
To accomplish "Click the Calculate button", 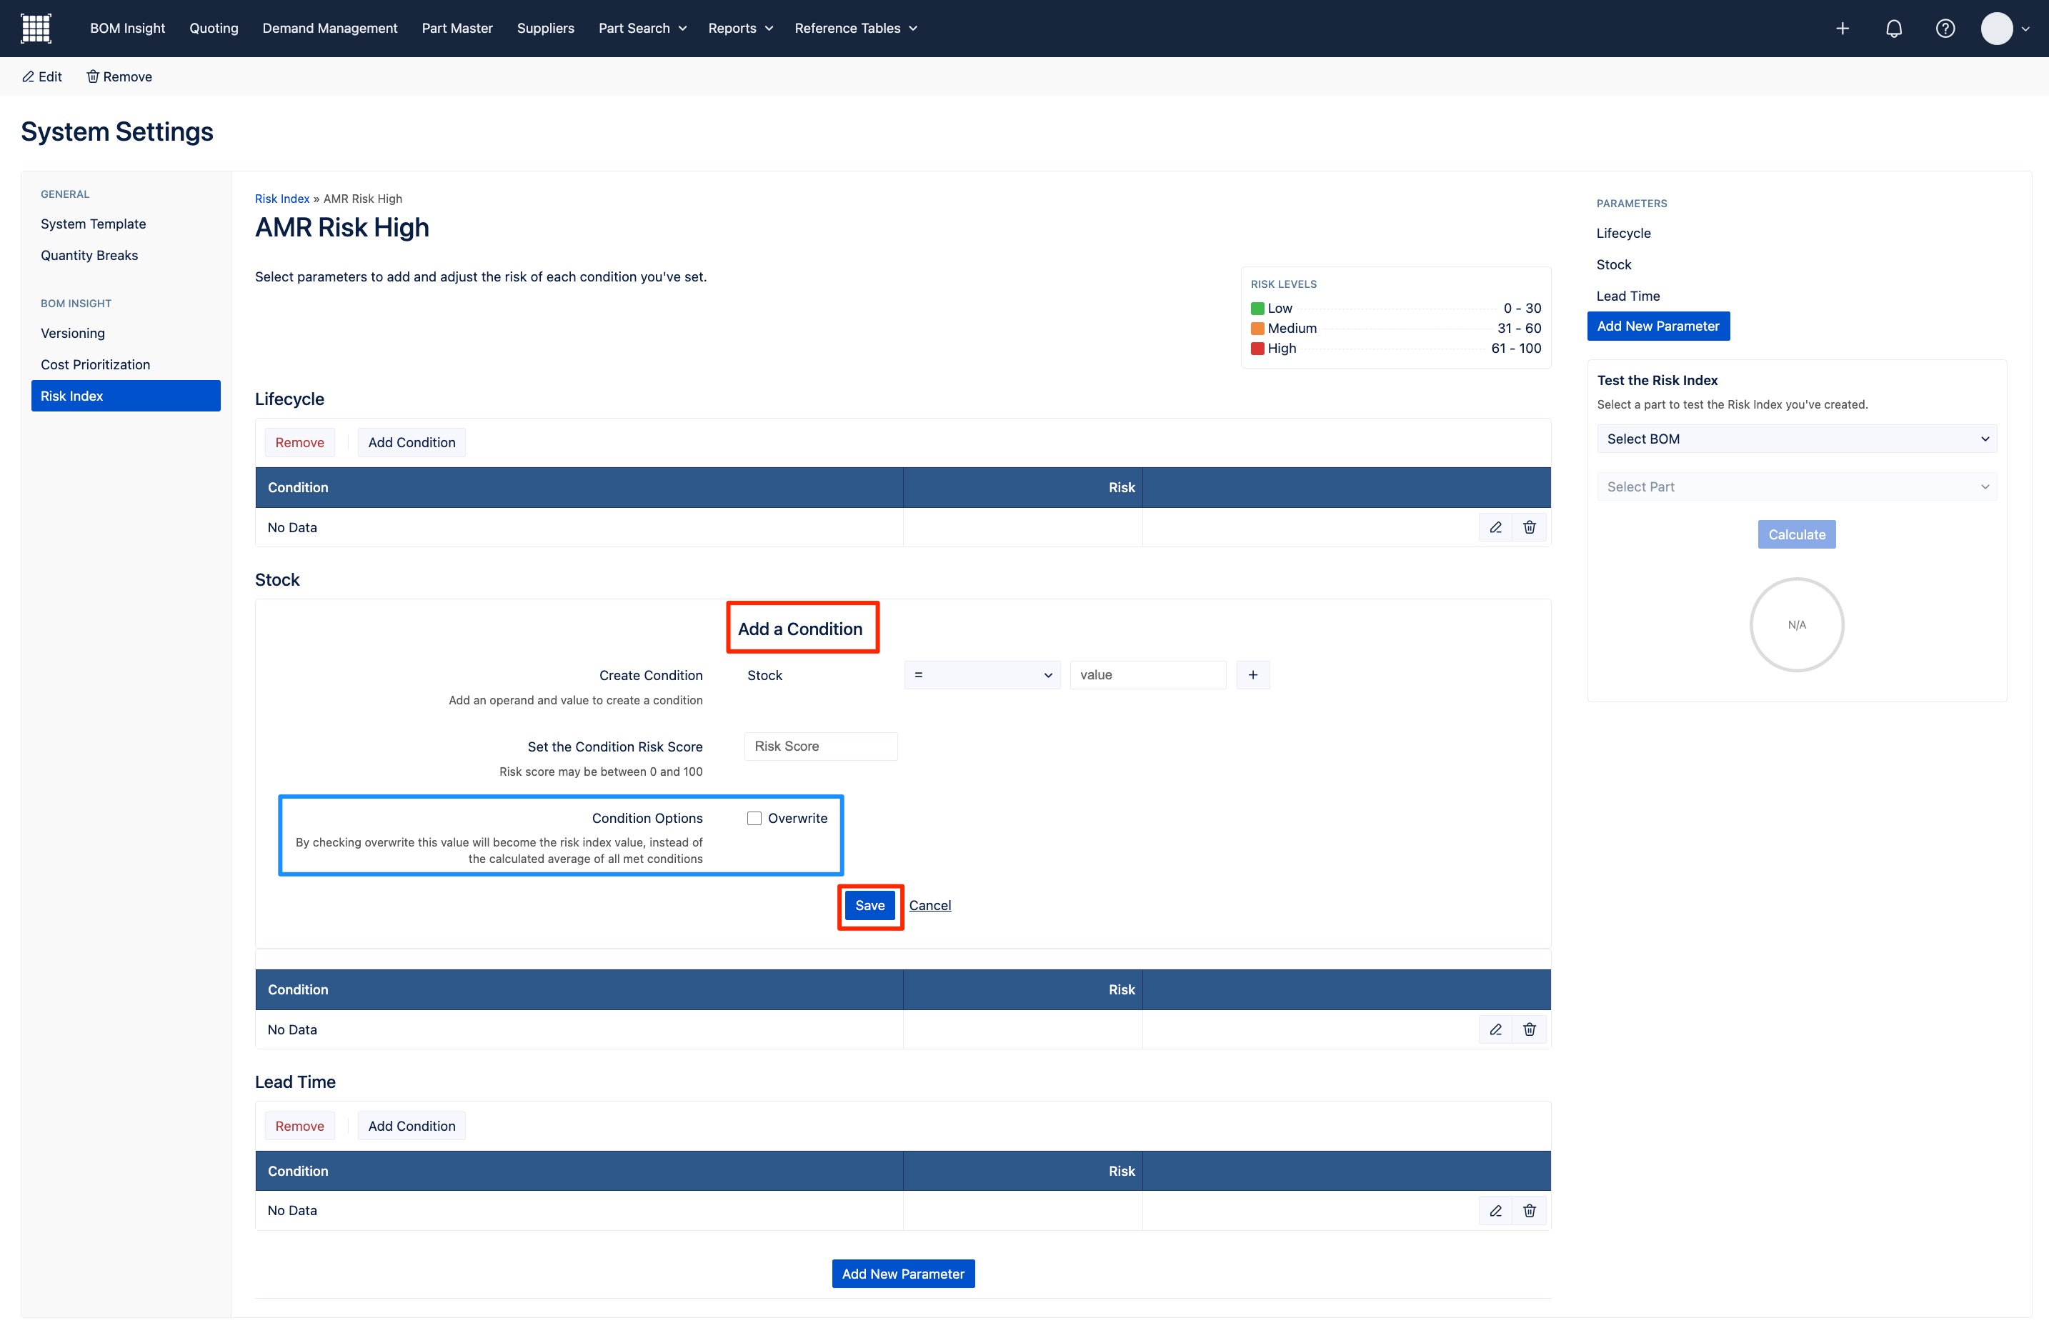I will tap(1796, 534).
